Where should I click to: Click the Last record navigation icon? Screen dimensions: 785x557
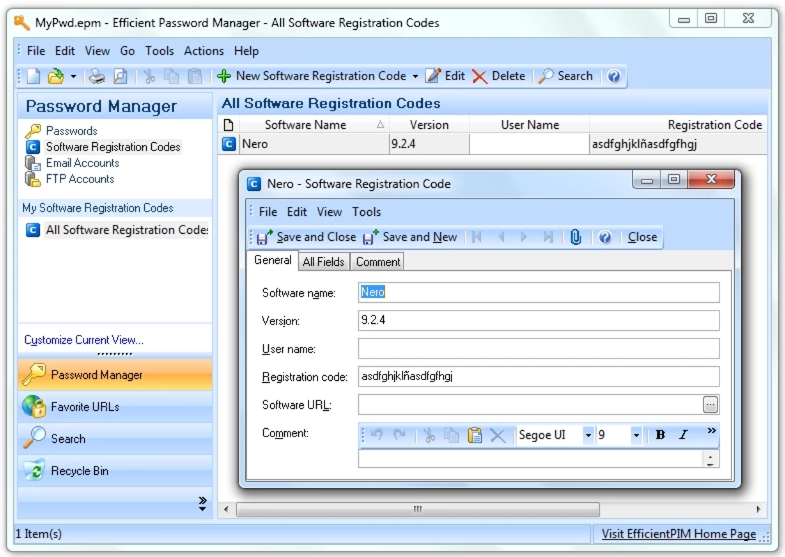pos(548,237)
